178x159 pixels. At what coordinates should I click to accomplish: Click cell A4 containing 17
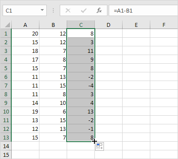[x=25, y=59]
